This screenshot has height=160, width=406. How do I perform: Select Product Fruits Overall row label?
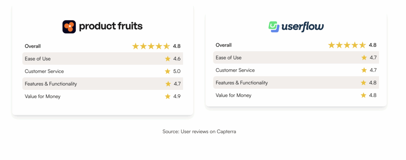point(33,46)
